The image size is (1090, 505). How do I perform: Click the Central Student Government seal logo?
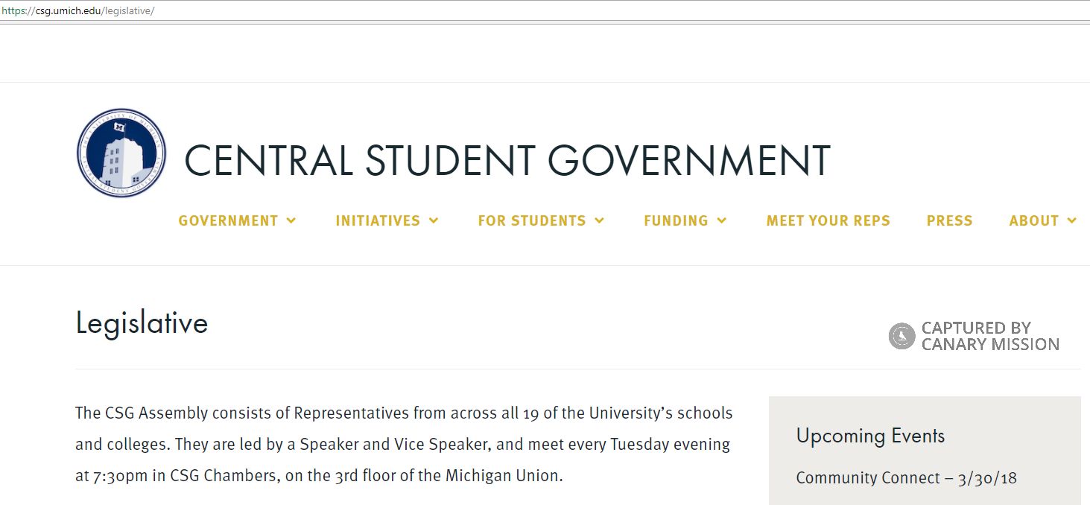tap(121, 153)
